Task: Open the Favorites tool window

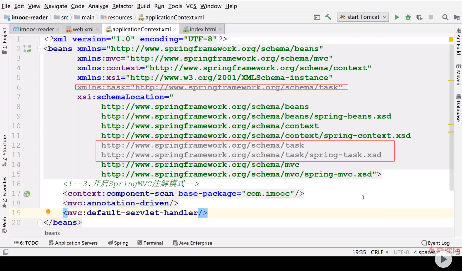Action: (x=4, y=193)
